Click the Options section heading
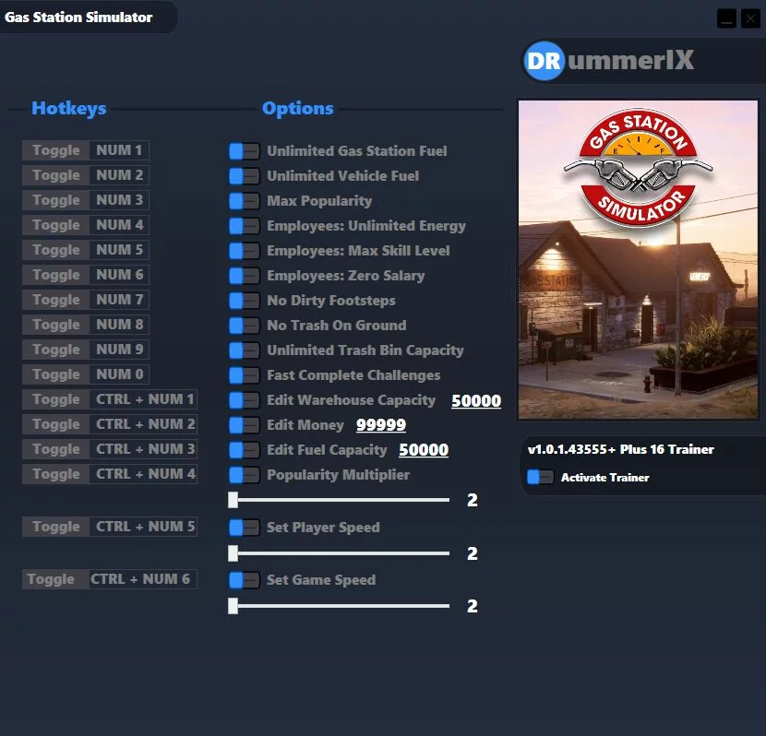The image size is (766, 736). coord(298,108)
